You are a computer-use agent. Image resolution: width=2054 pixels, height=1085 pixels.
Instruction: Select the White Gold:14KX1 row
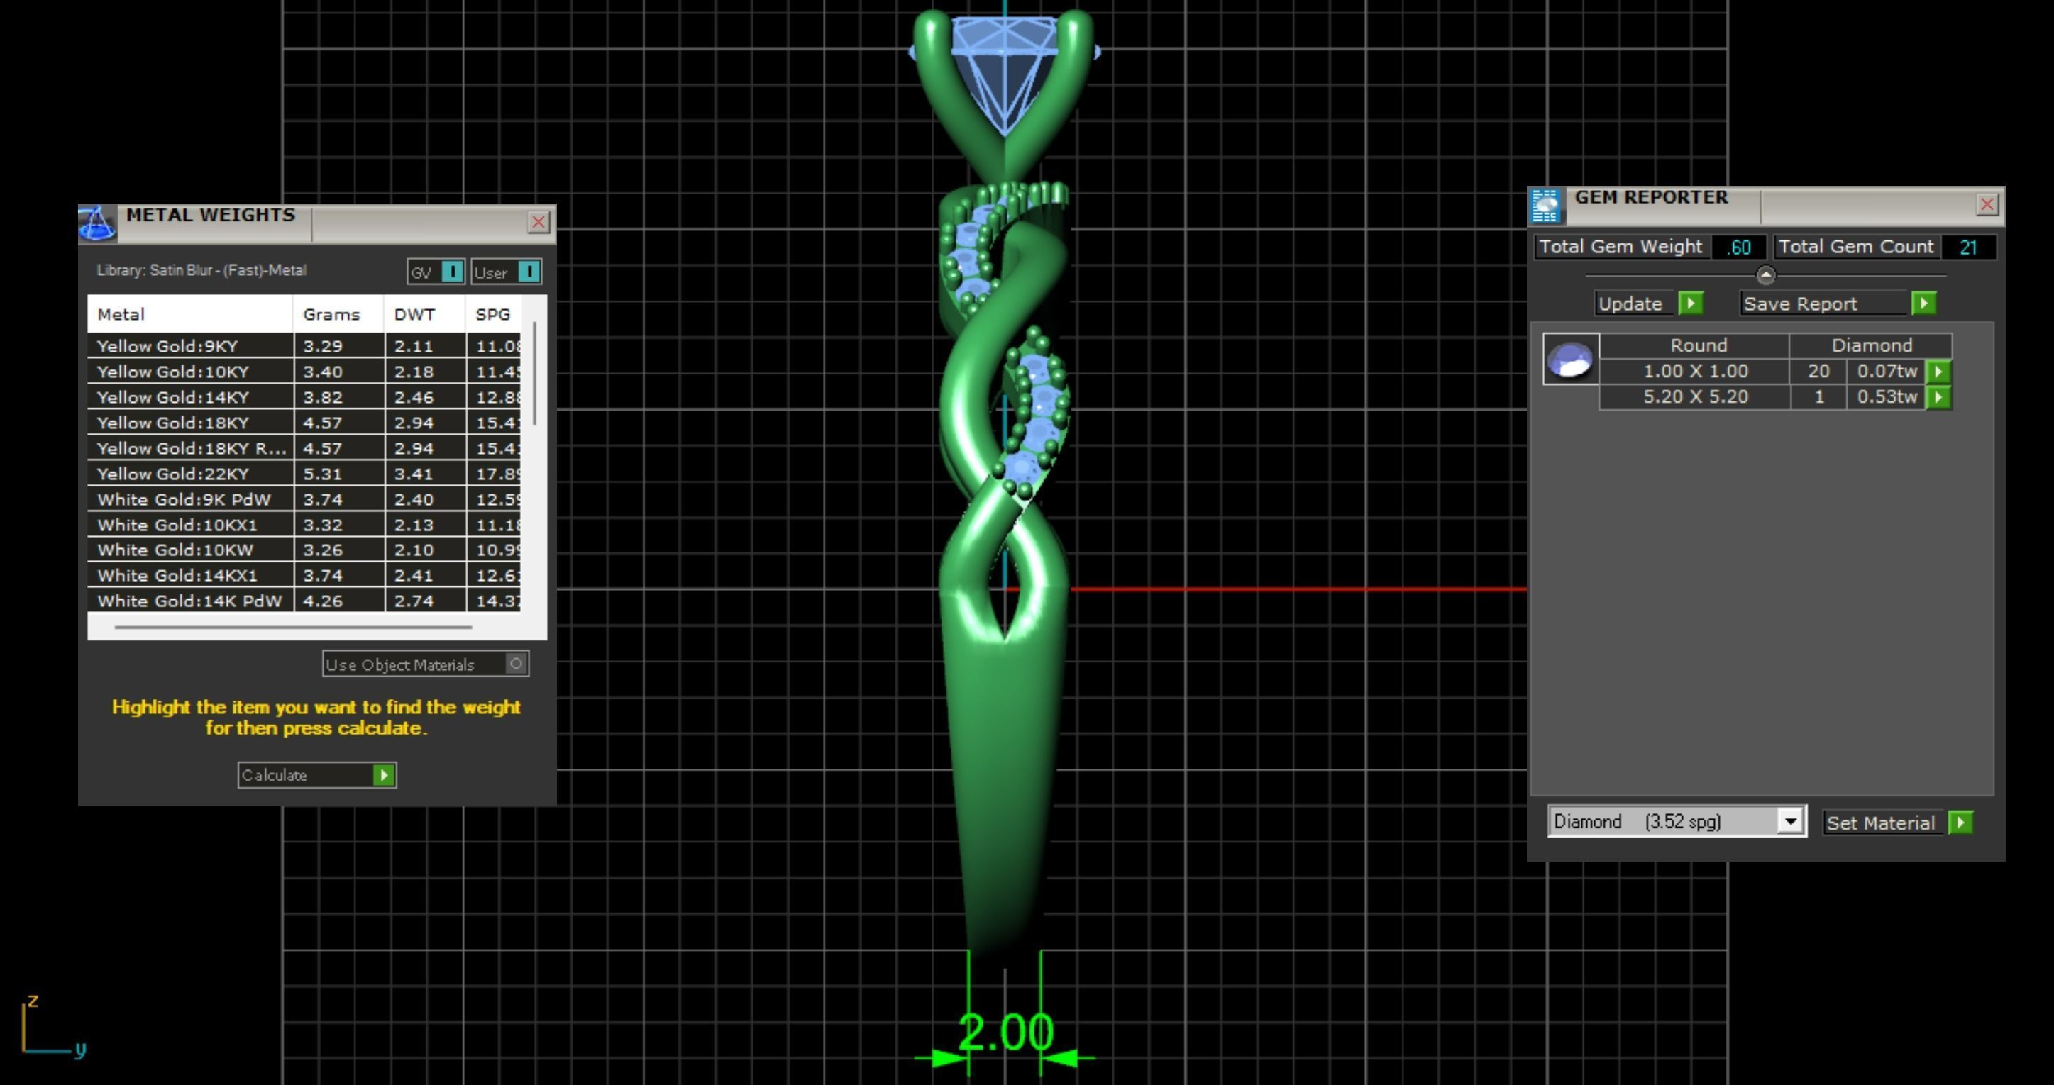pyautogui.click(x=304, y=576)
